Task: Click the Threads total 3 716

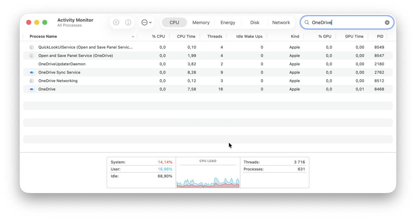Action: click(299, 162)
